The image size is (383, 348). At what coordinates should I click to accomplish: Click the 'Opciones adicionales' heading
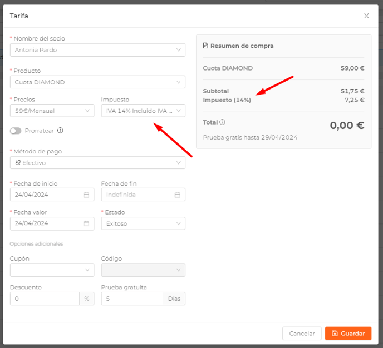coord(36,244)
